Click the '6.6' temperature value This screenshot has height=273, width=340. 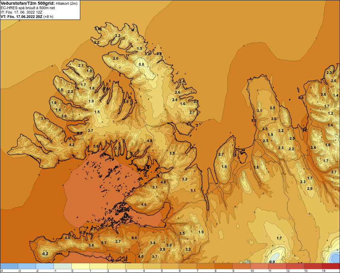134,238
